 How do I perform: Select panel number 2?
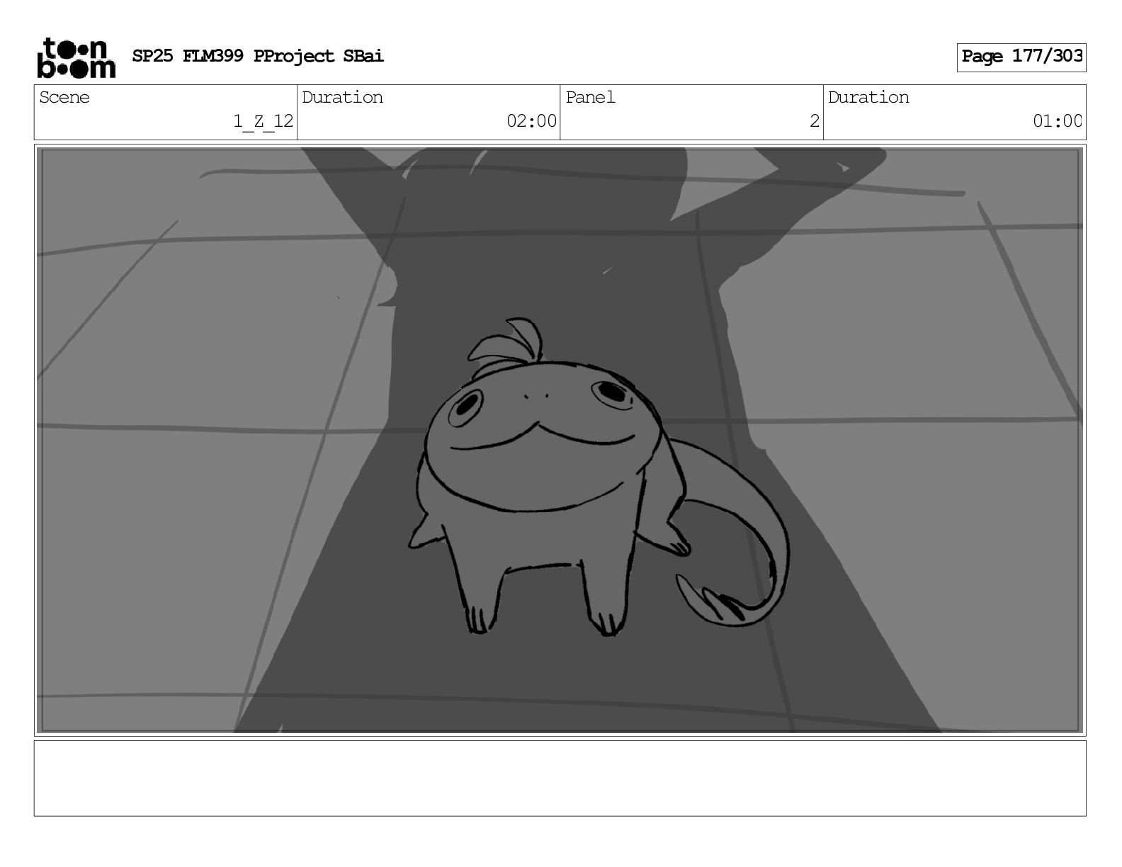815,121
